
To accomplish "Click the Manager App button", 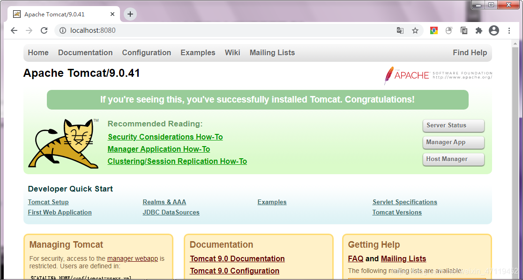I will click(453, 142).
